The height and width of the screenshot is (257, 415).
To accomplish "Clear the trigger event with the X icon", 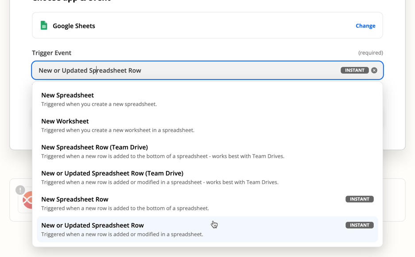I will coord(374,70).
